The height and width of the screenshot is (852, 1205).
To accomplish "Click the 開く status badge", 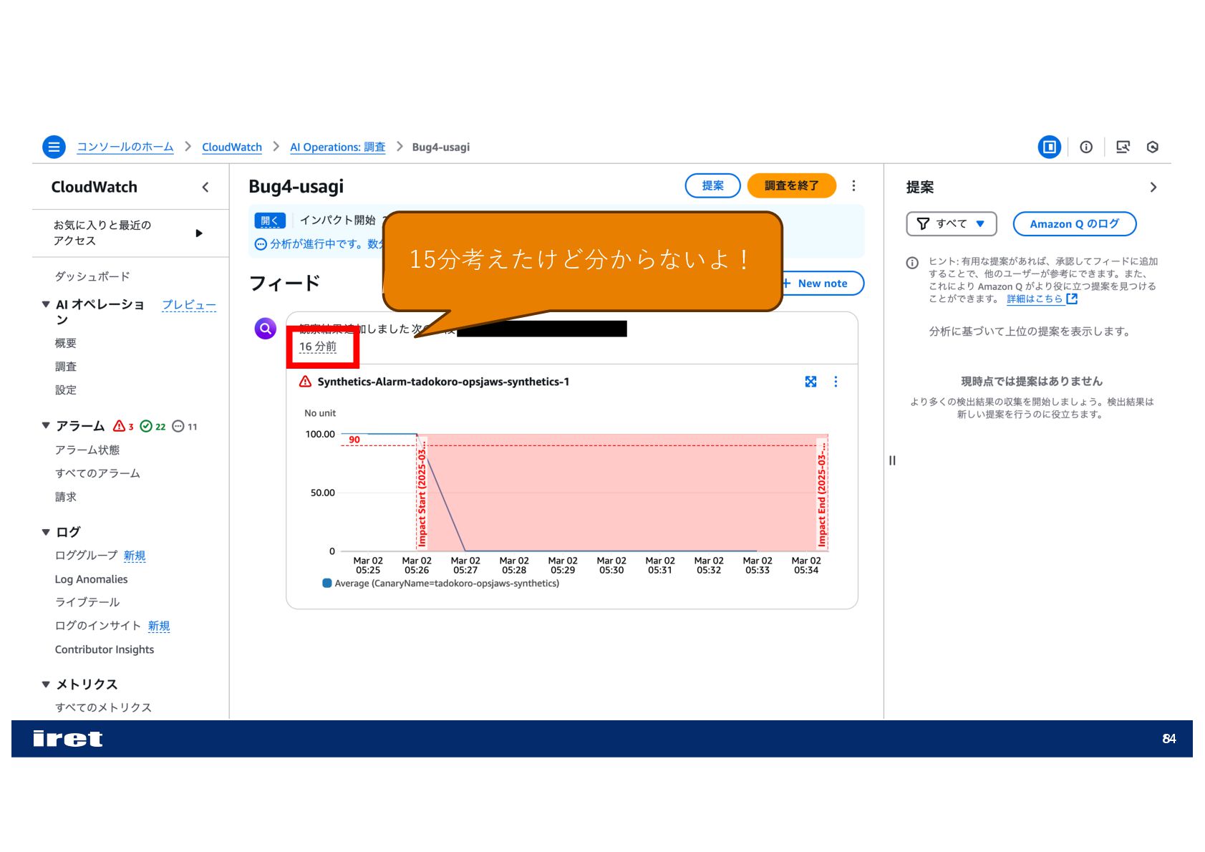I will (270, 221).
